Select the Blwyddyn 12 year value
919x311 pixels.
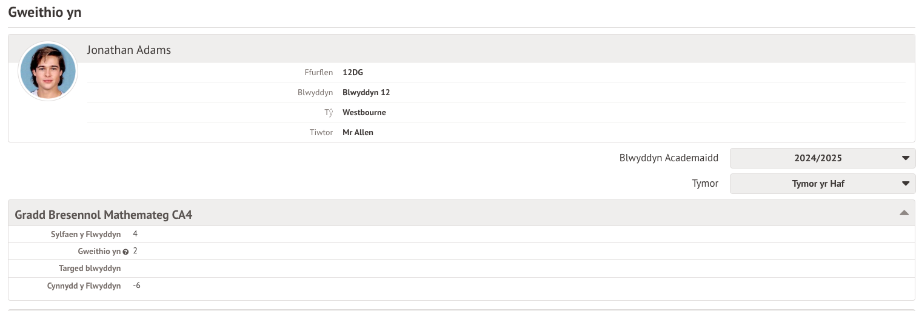(x=366, y=93)
